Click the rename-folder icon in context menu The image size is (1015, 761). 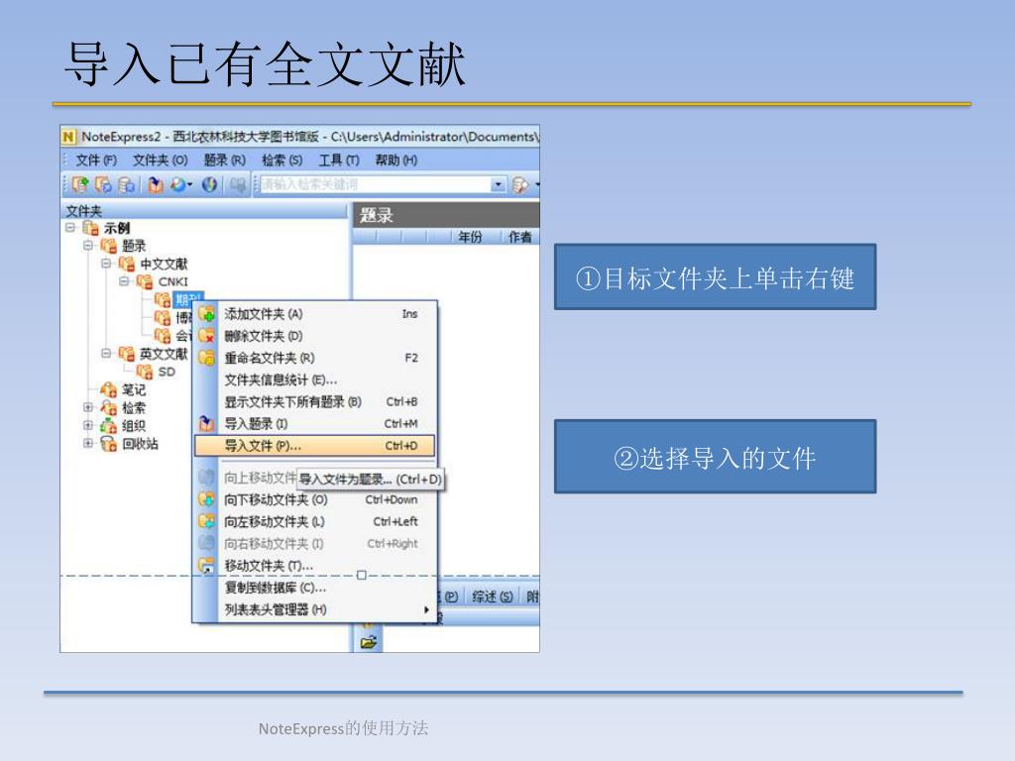coord(206,358)
